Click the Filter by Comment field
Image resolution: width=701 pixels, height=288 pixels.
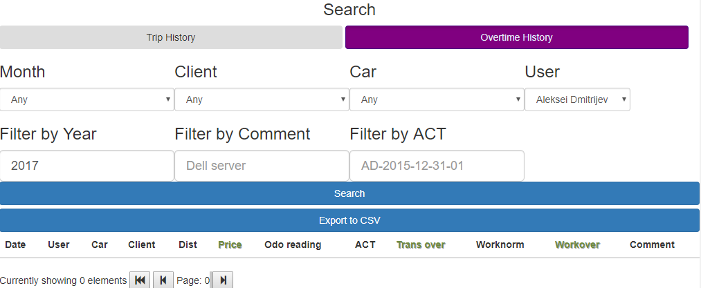click(x=262, y=166)
